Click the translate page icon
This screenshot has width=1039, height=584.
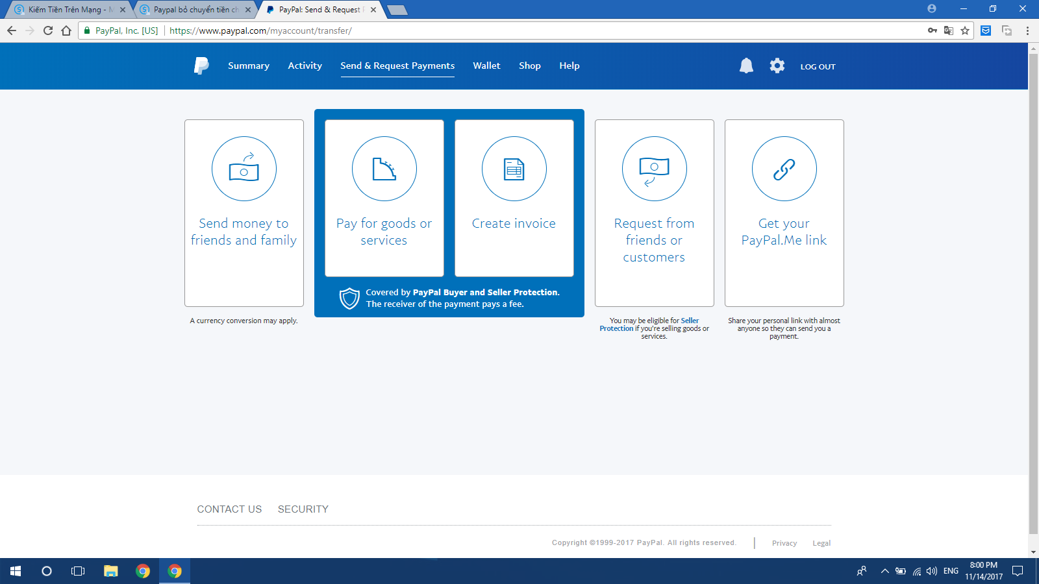(x=949, y=30)
